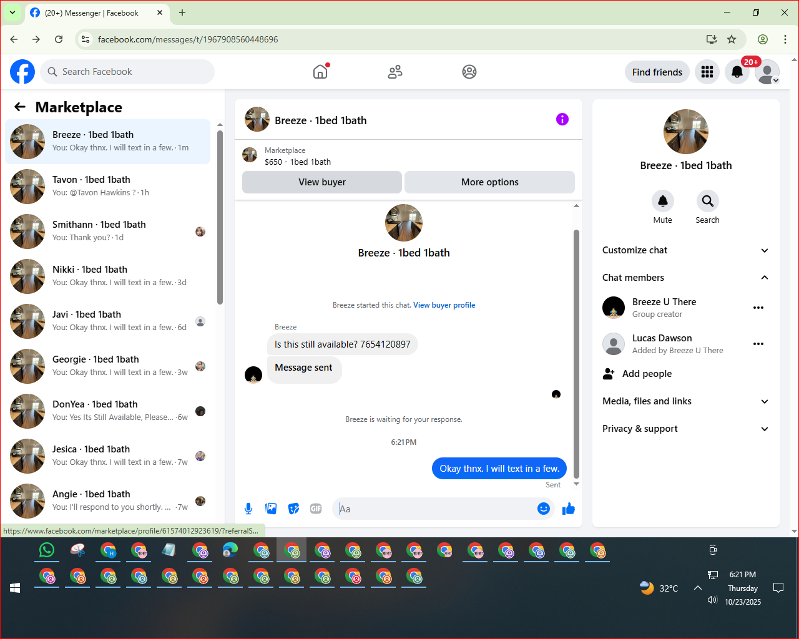Open Smithann · 1bed 1bath conversation
The width and height of the screenshot is (799, 639).
click(x=107, y=232)
